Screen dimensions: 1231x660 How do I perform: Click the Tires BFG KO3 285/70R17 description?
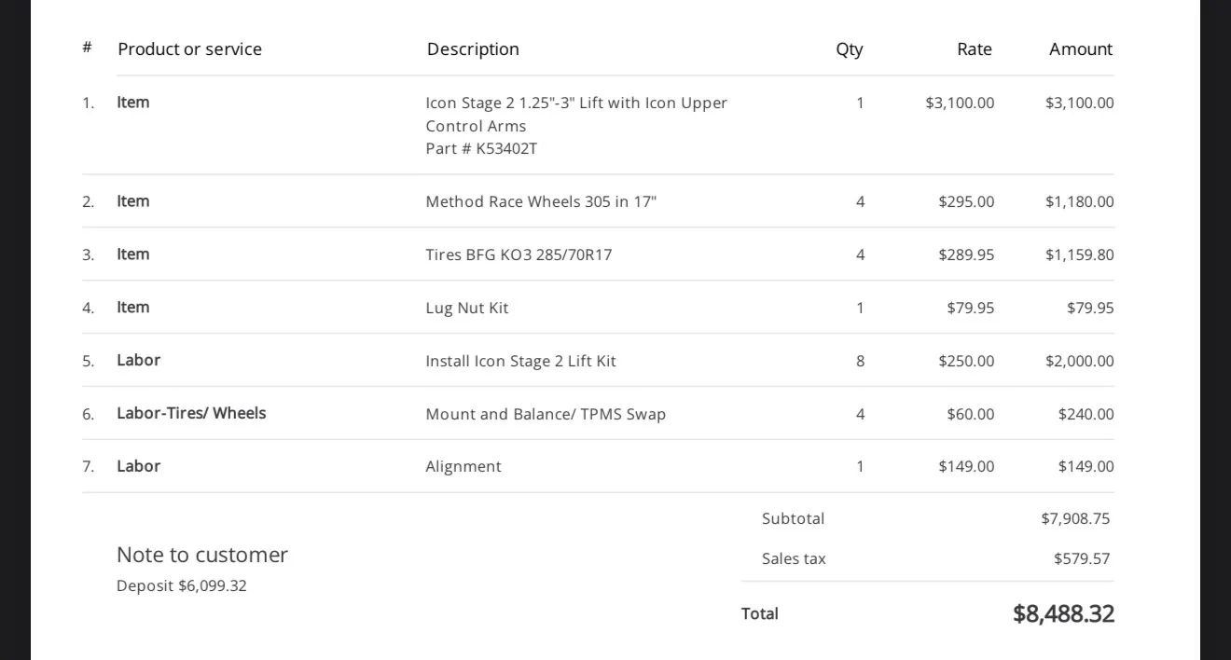(x=519, y=254)
